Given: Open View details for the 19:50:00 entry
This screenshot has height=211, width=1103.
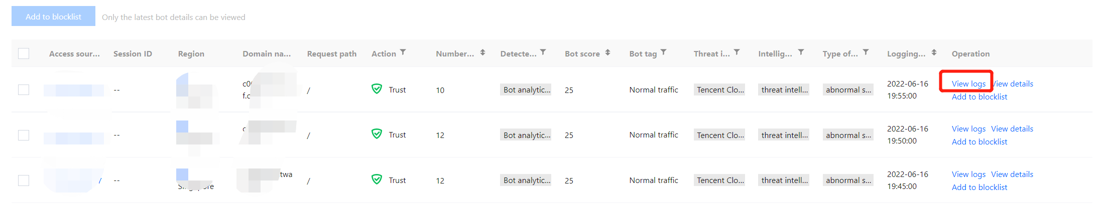Looking at the screenshot, I should coord(1012,129).
